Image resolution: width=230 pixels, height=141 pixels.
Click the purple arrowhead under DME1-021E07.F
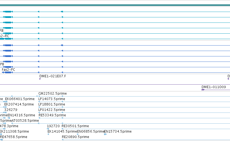(40, 79)
